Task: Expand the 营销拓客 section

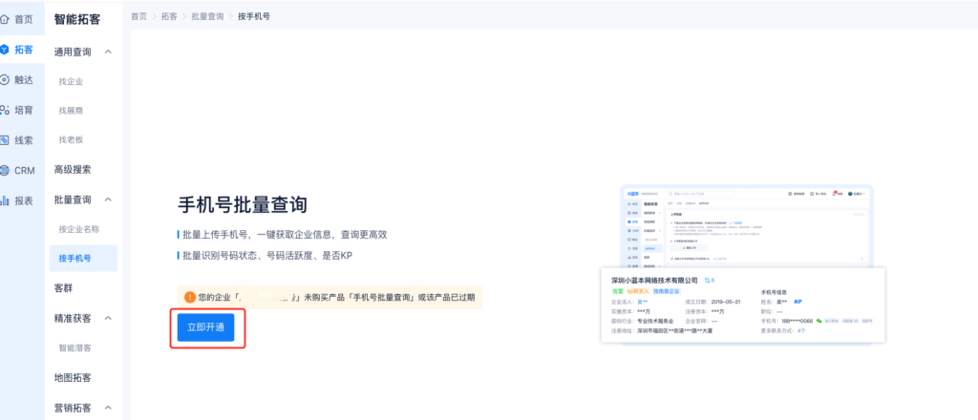Action: click(108, 408)
